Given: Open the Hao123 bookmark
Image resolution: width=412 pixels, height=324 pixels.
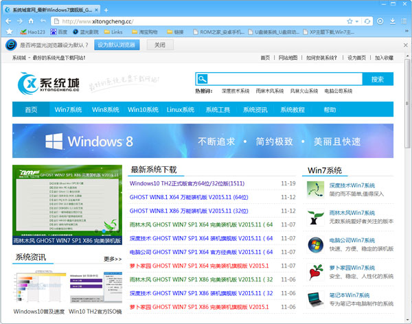Looking at the screenshot, I should 32,32.
